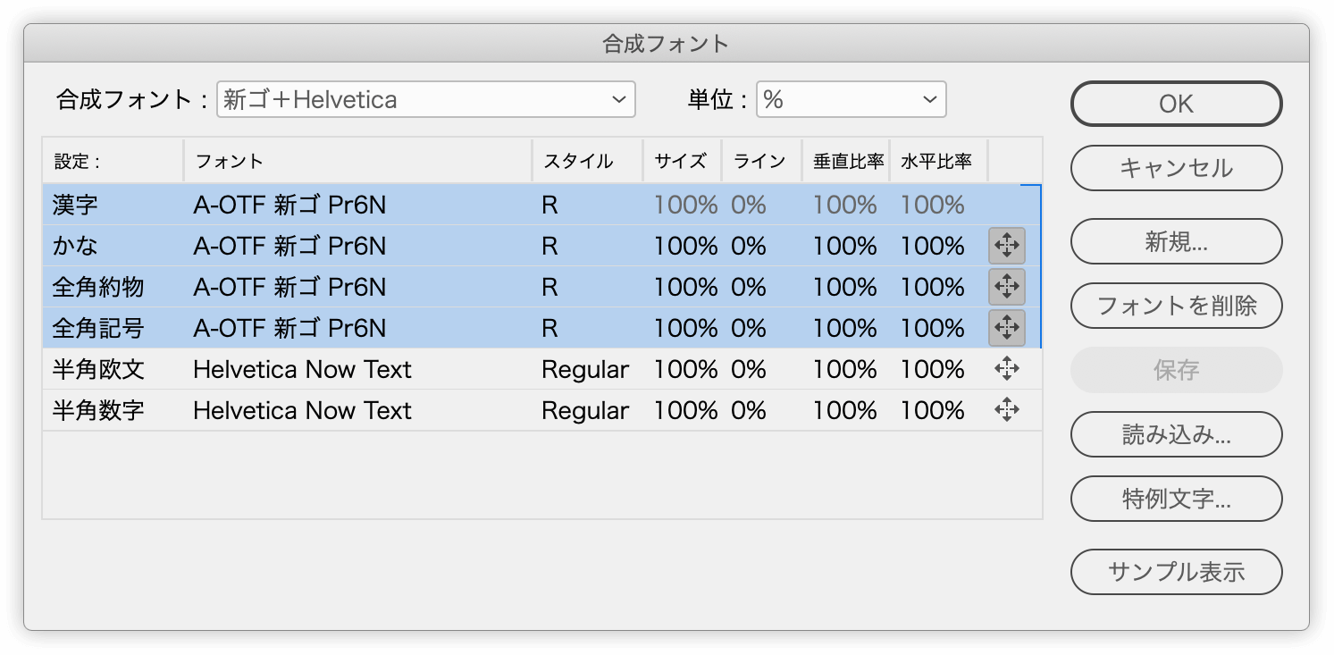The height and width of the screenshot is (655, 1334).
Task: Click Regular style in 半角欧文 row
Action: pyautogui.click(x=585, y=369)
